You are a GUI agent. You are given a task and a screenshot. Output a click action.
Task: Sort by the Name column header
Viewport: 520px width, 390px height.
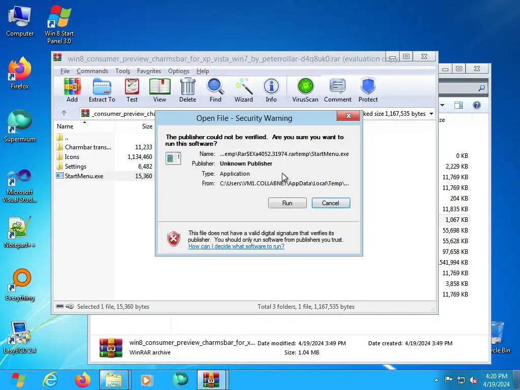(85, 126)
